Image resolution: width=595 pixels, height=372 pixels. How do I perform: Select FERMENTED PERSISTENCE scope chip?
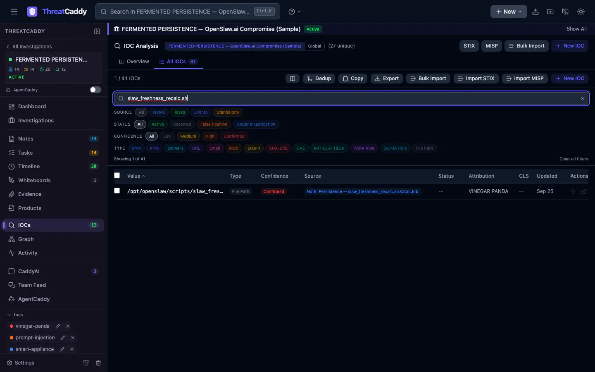(x=235, y=46)
